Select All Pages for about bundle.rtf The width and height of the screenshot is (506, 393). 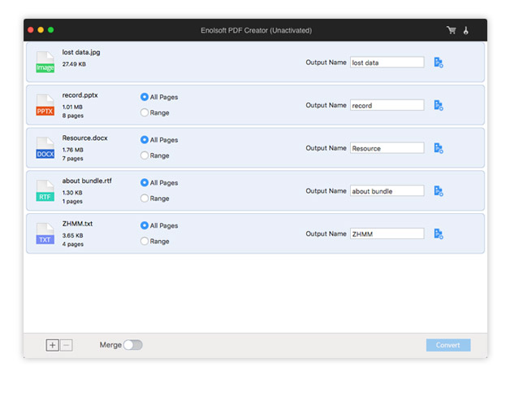point(145,182)
